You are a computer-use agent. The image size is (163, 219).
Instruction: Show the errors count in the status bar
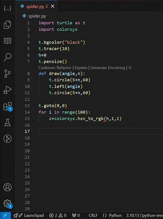(53, 215)
